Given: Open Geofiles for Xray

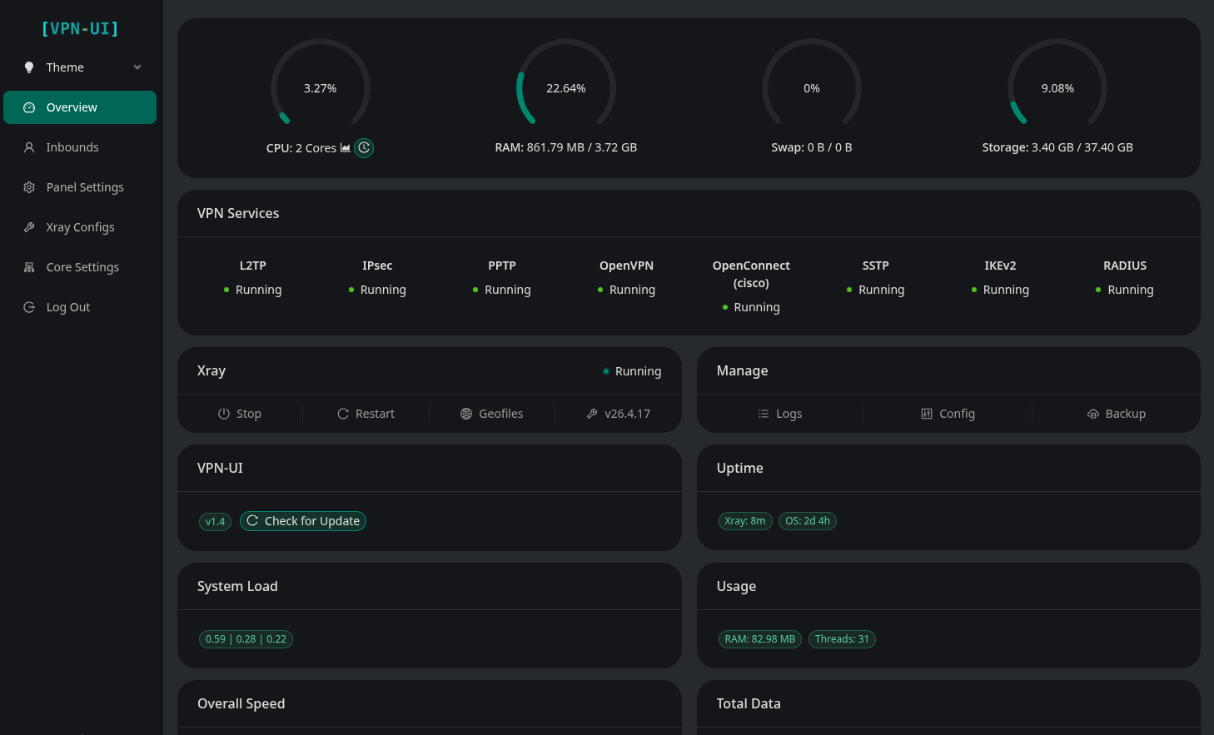Looking at the screenshot, I should coord(492,414).
